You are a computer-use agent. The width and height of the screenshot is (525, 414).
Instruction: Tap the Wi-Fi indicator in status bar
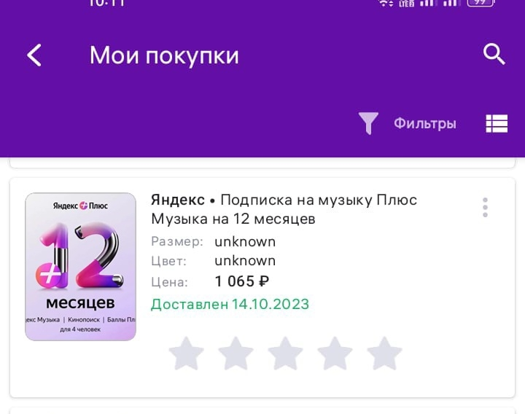(386, 3)
